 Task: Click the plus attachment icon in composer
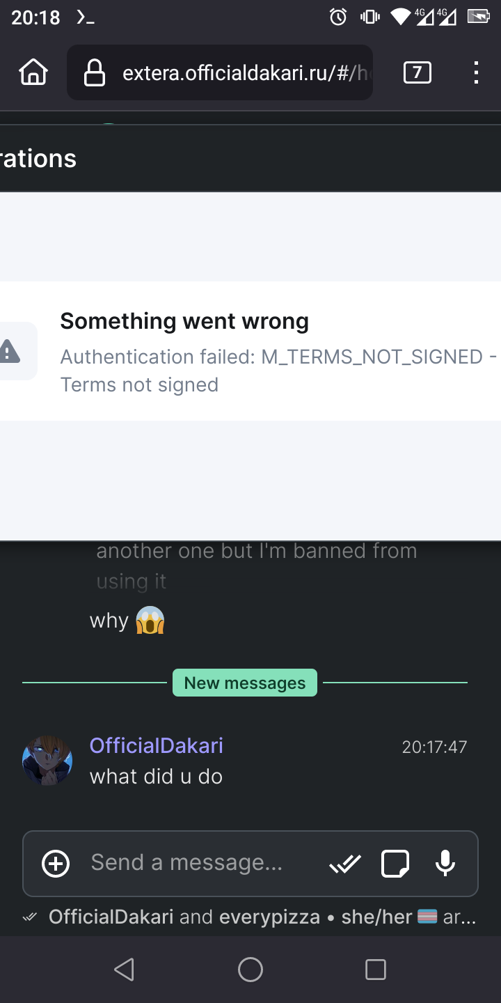56,864
